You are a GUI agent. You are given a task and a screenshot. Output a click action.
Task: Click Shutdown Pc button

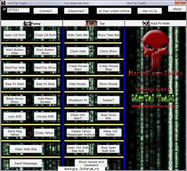click(x=78, y=100)
